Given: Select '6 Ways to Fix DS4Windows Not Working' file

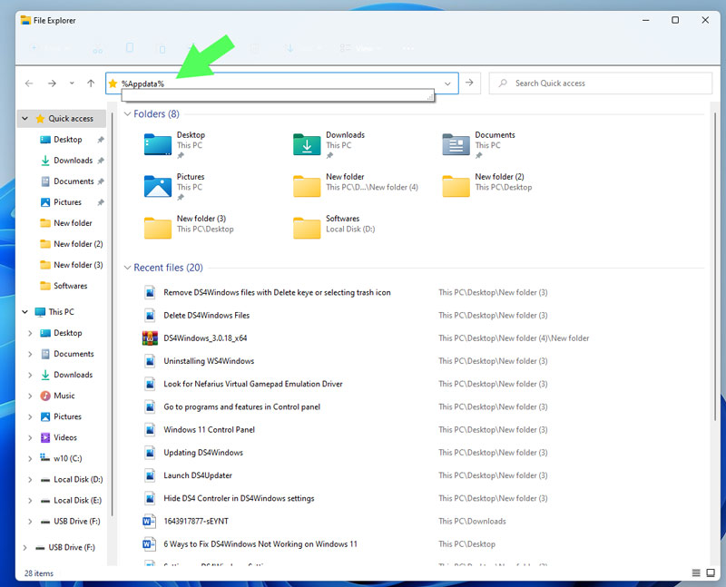Looking at the screenshot, I should click(260, 544).
